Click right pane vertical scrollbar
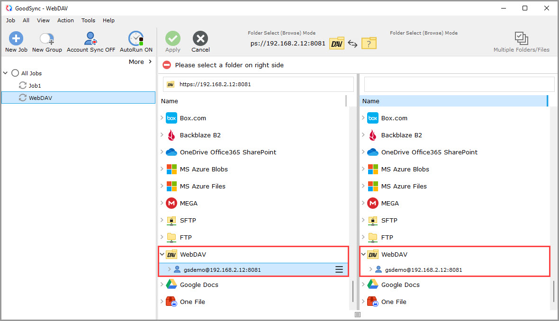 point(554,291)
